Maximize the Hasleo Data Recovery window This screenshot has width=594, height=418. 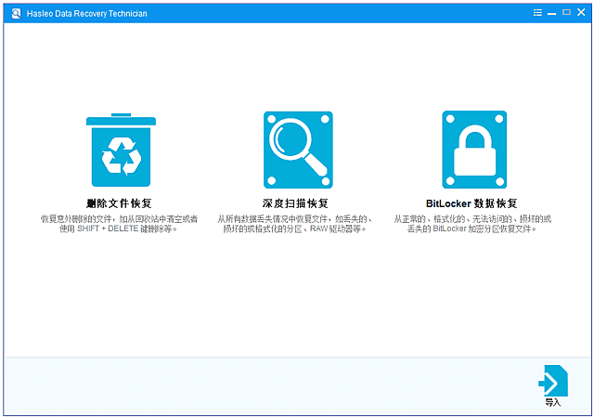[566, 13]
